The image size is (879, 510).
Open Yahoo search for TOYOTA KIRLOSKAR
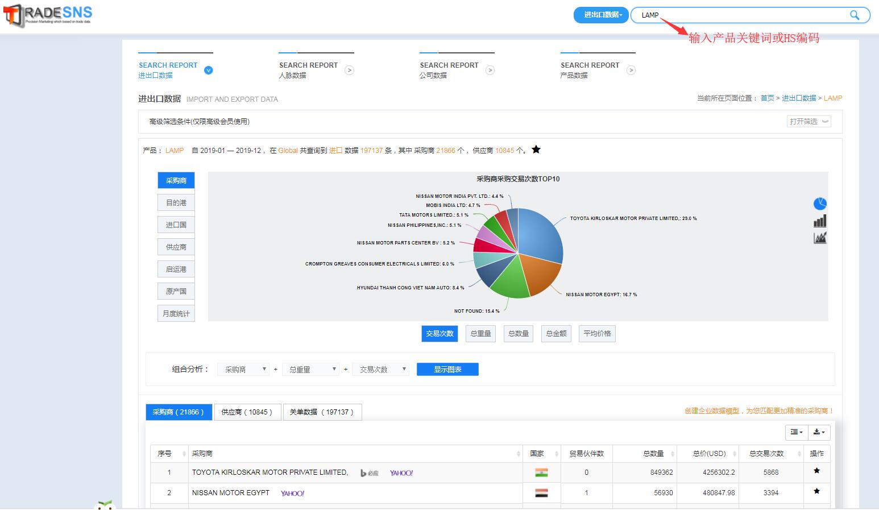click(401, 472)
